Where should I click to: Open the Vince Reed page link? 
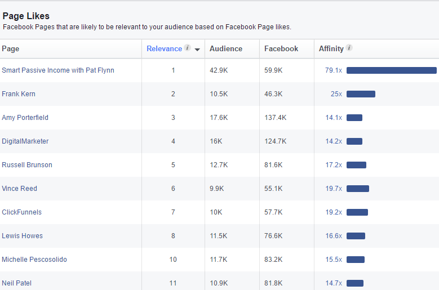point(19,189)
